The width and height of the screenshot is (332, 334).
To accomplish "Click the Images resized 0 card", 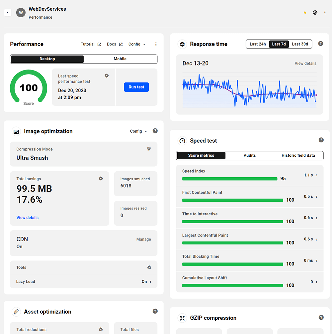I will [135, 213].
